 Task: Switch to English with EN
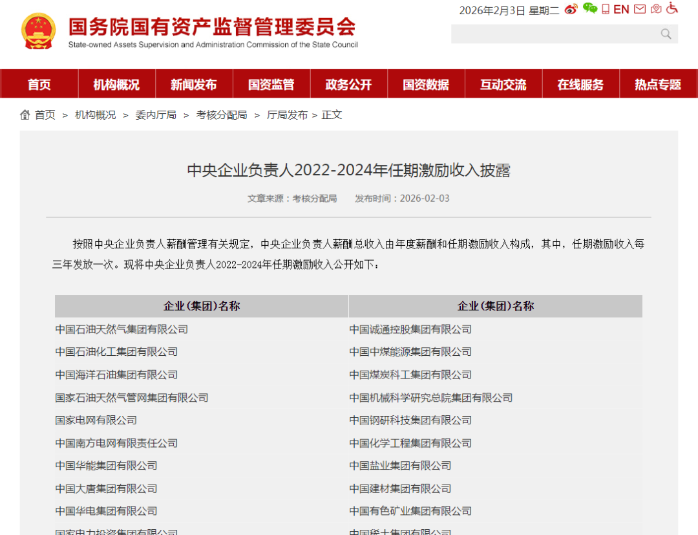click(621, 9)
